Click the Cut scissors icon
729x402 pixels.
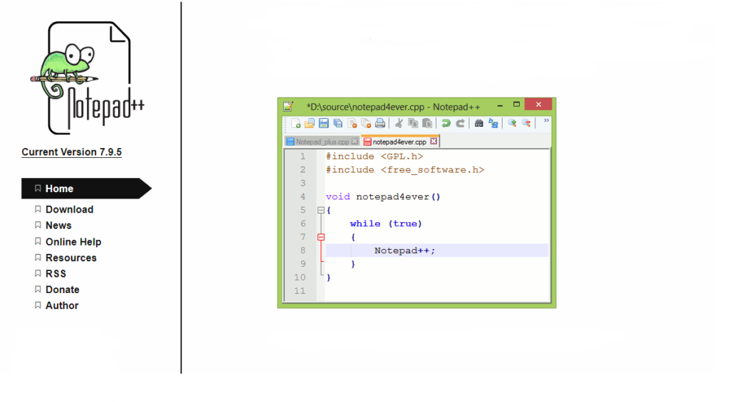coord(399,123)
